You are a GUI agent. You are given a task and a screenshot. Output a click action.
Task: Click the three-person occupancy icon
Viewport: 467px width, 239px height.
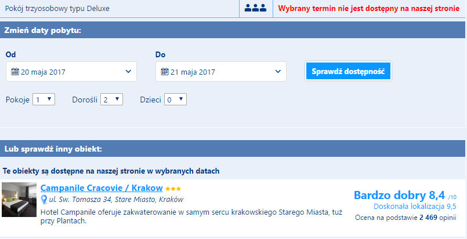click(x=255, y=8)
